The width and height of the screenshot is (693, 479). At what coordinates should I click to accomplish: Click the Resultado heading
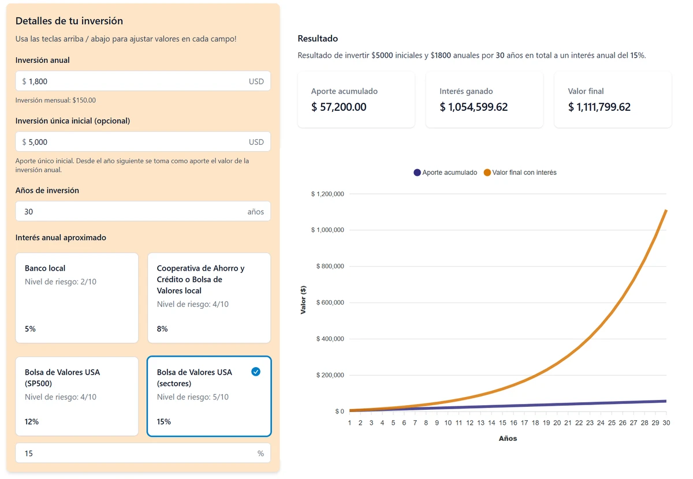(318, 39)
